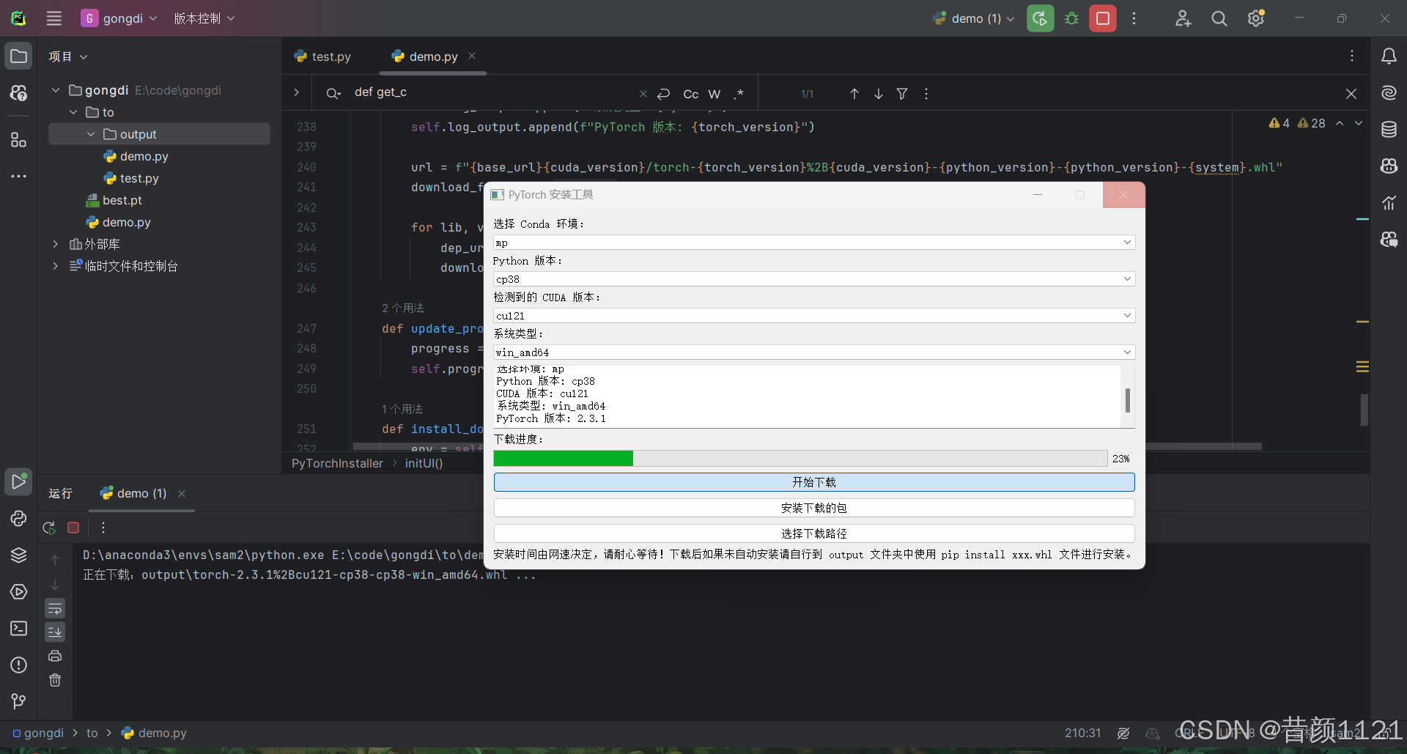Viewport: 1407px width, 754px height.
Task: Go to next search occurrence arrow
Action: pyautogui.click(x=878, y=94)
